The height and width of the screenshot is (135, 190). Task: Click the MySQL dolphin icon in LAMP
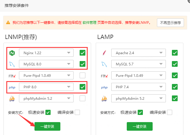pos(104,64)
